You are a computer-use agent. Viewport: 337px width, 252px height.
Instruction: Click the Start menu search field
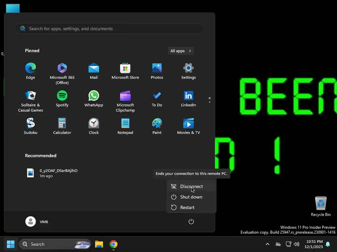tap(110, 29)
